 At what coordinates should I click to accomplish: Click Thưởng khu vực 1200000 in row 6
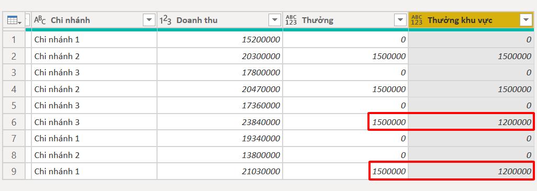click(x=471, y=122)
